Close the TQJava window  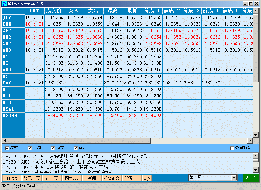click(256, 4)
